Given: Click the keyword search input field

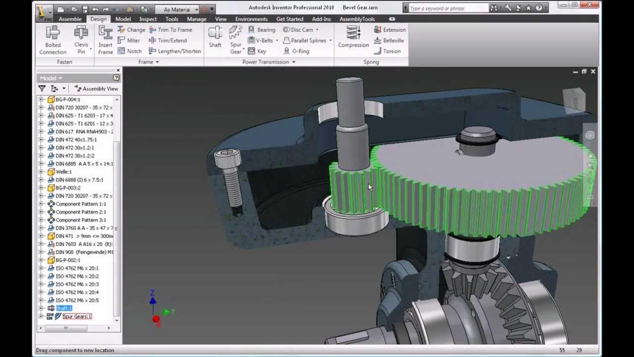Looking at the screenshot, I should 448,8.
